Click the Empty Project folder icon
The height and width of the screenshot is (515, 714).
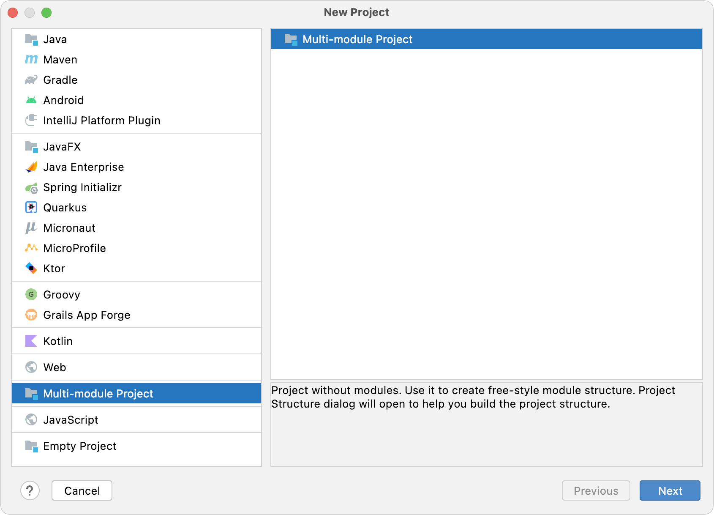point(31,447)
